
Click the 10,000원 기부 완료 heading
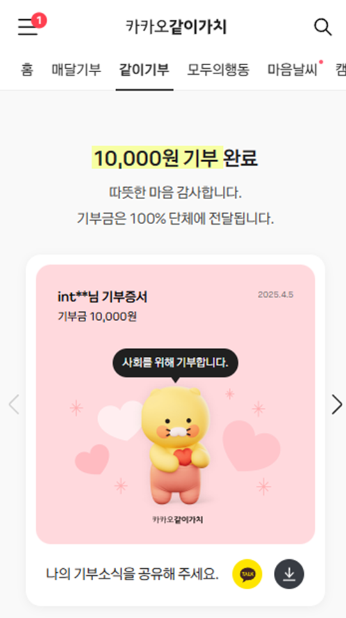(x=176, y=158)
